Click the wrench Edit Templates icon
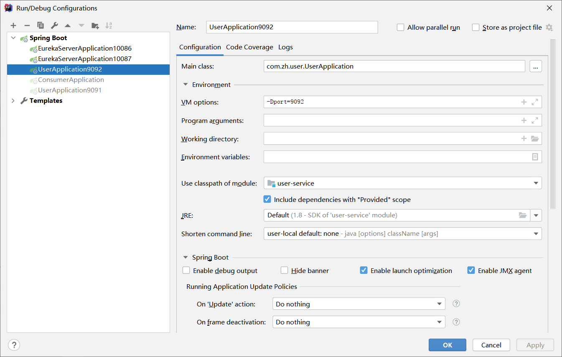The width and height of the screenshot is (562, 357). (x=54, y=25)
